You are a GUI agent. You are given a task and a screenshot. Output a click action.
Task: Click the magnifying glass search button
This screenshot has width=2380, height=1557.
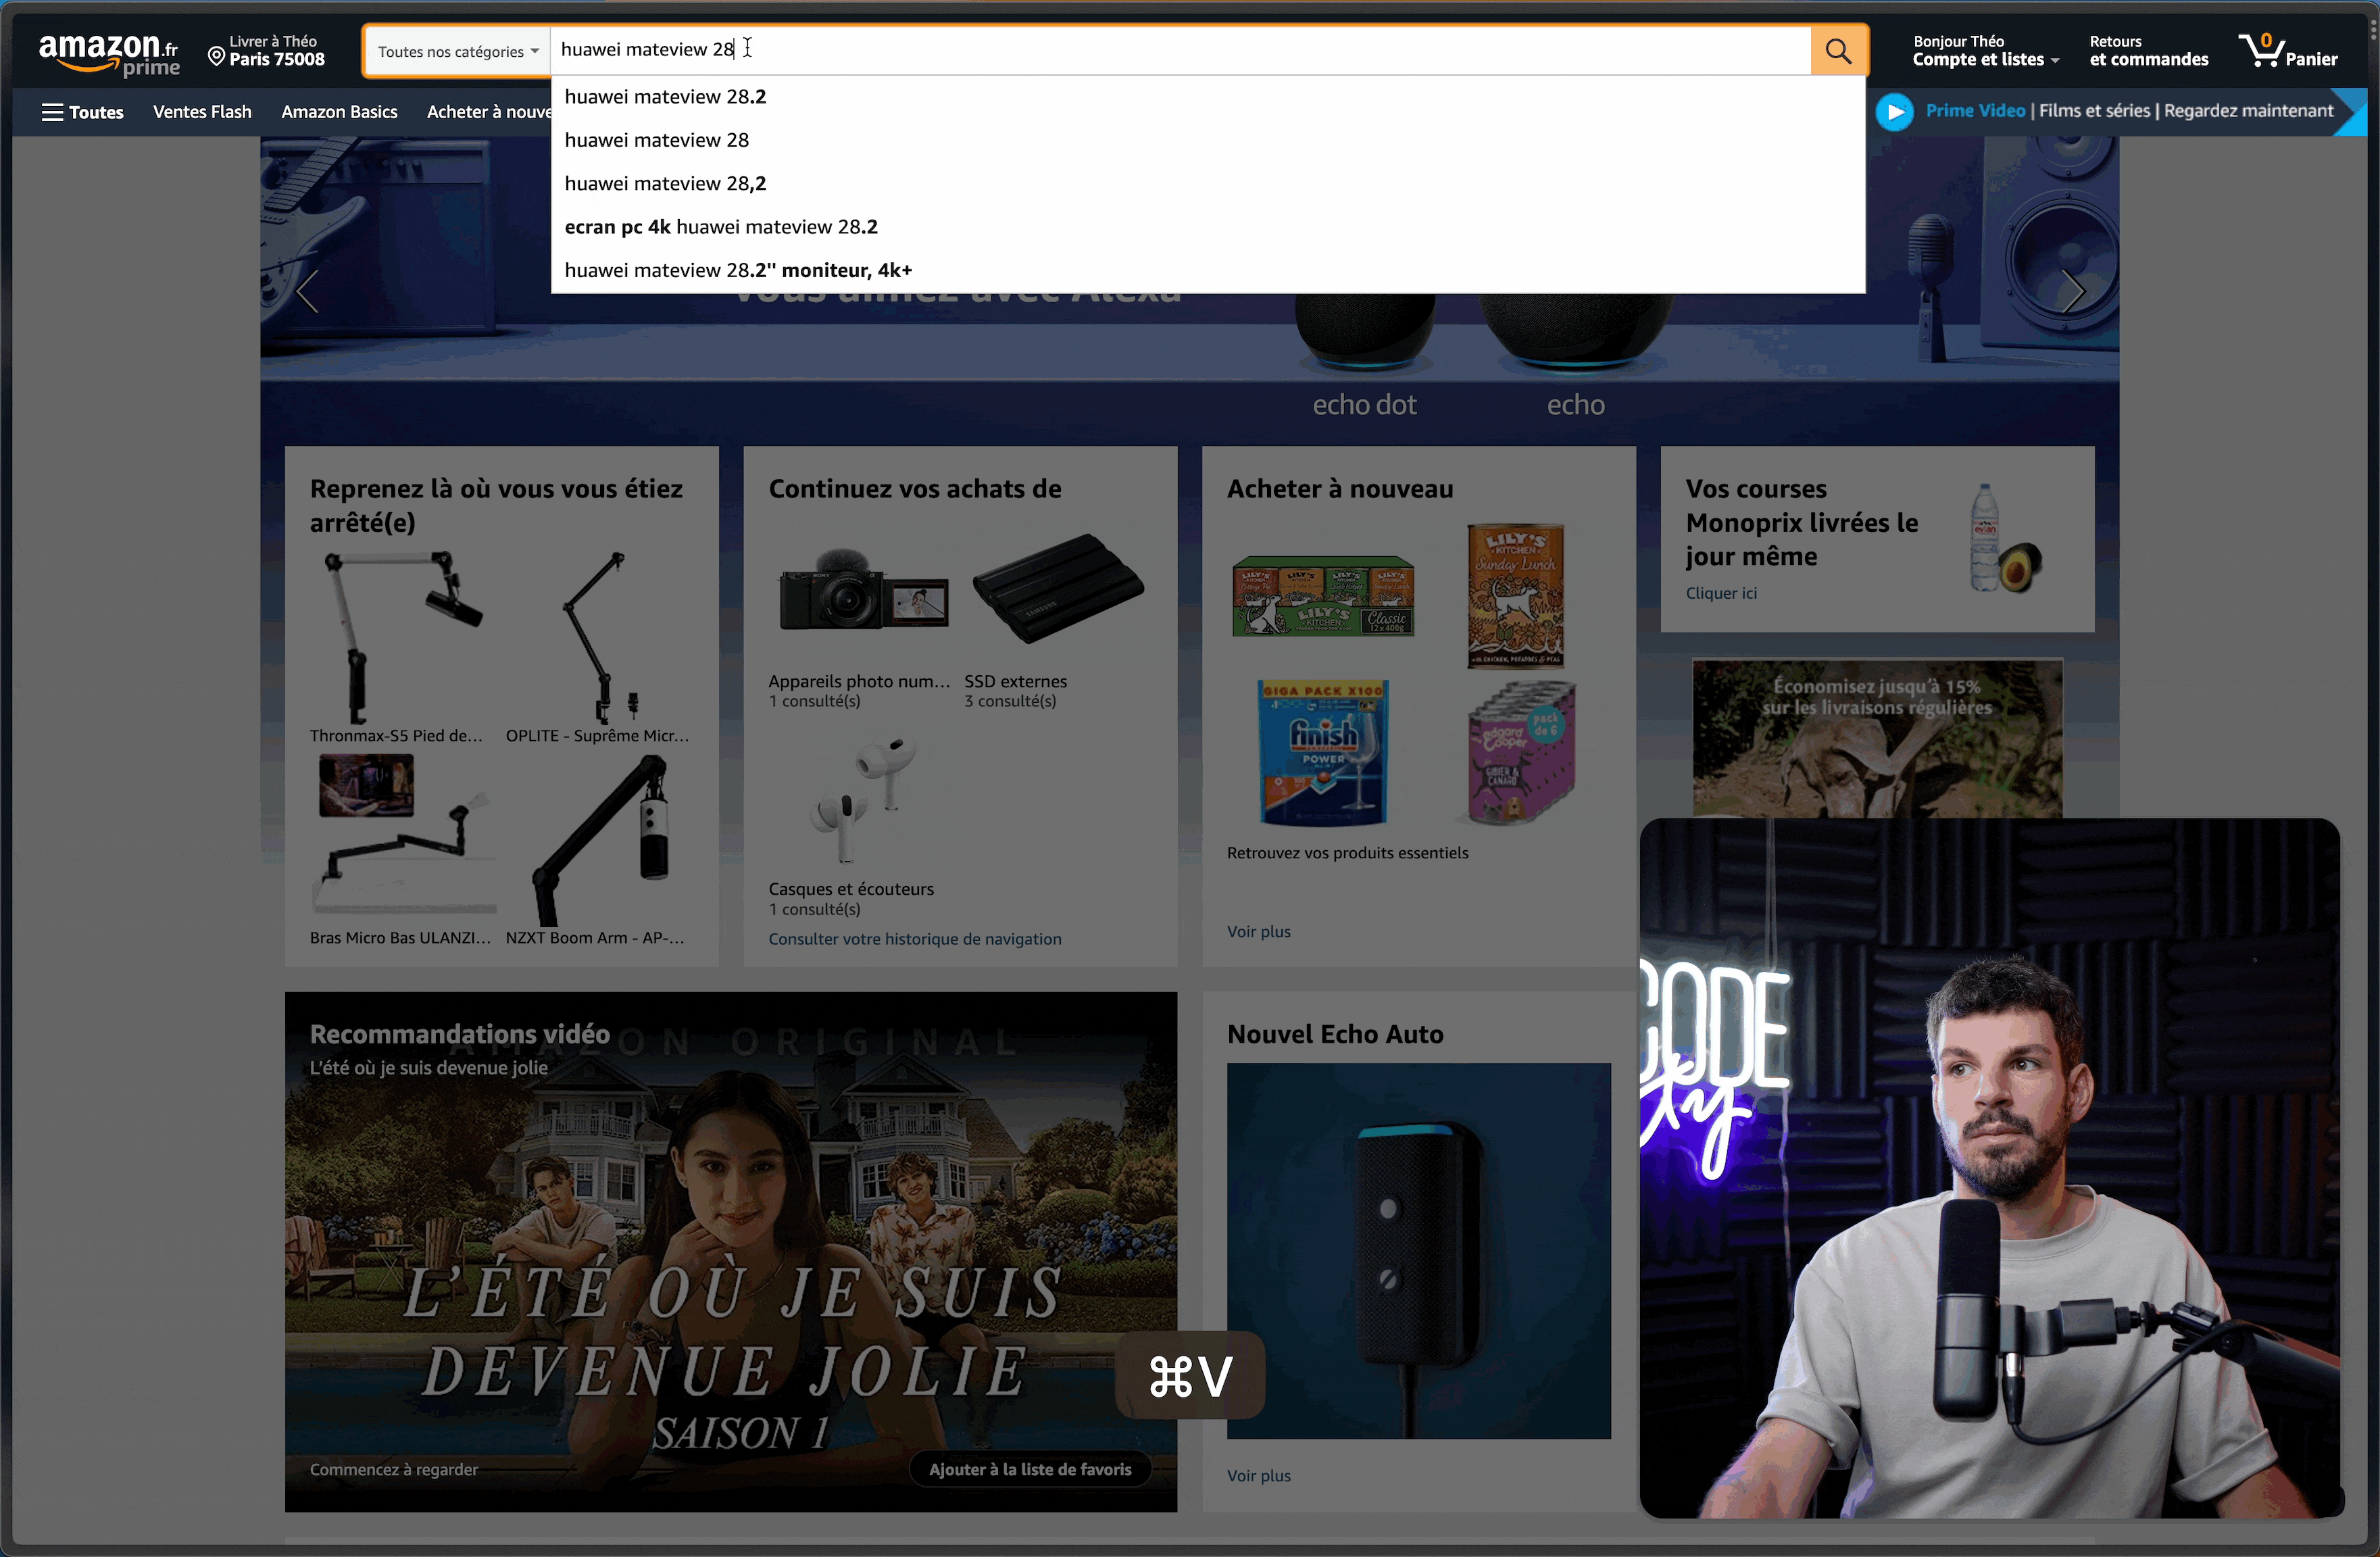tap(1838, 51)
